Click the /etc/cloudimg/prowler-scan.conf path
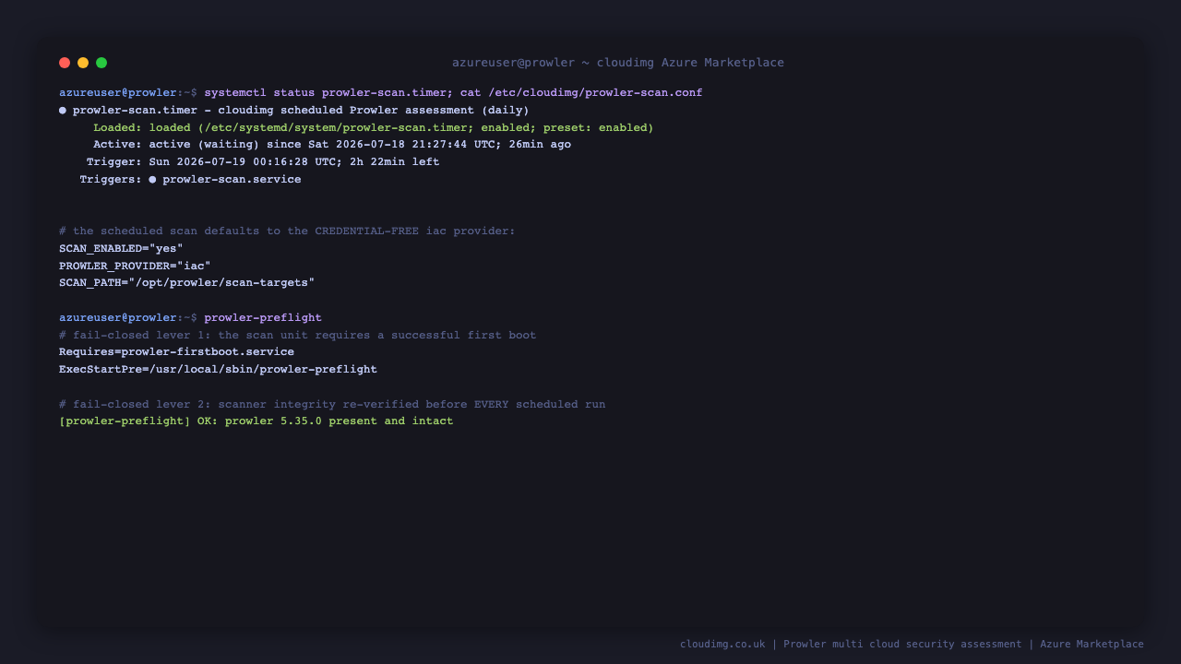The width and height of the screenshot is (1181, 664). [x=595, y=93]
